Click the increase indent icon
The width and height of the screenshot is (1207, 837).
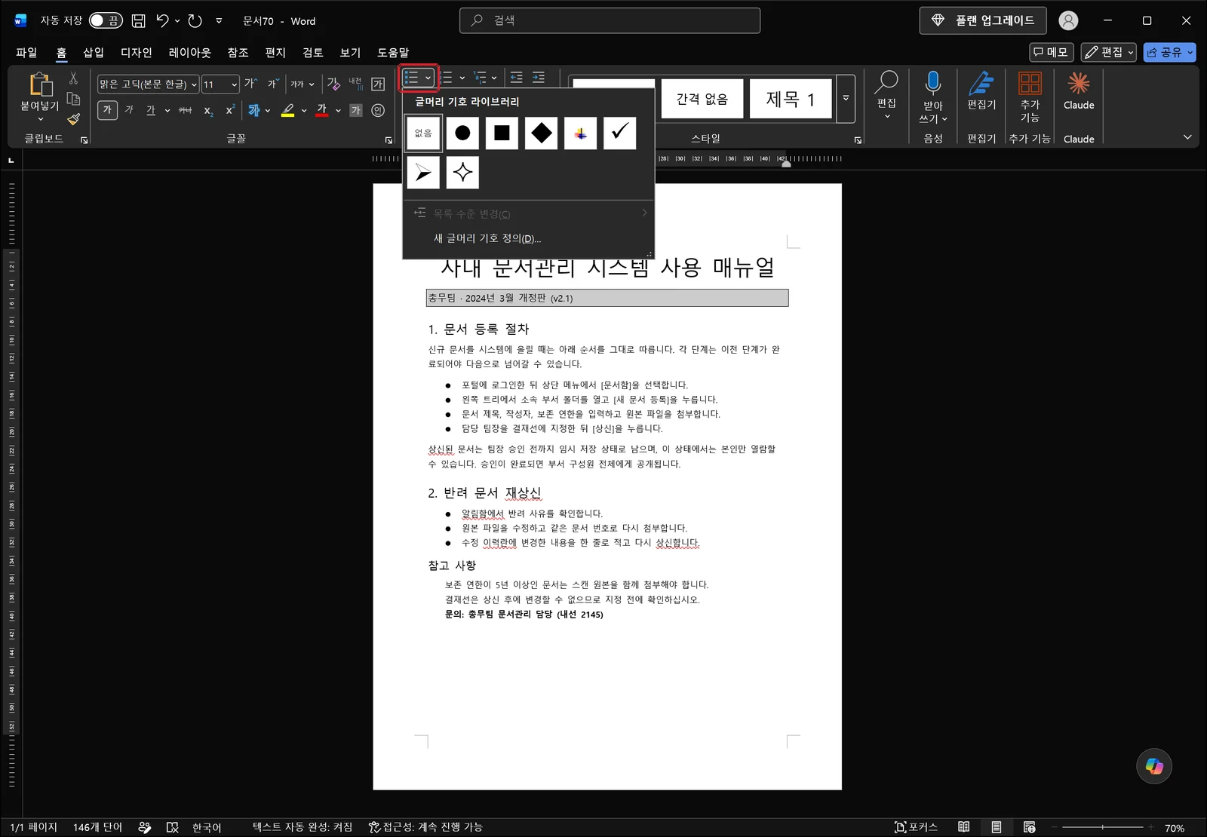pos(539,77)
